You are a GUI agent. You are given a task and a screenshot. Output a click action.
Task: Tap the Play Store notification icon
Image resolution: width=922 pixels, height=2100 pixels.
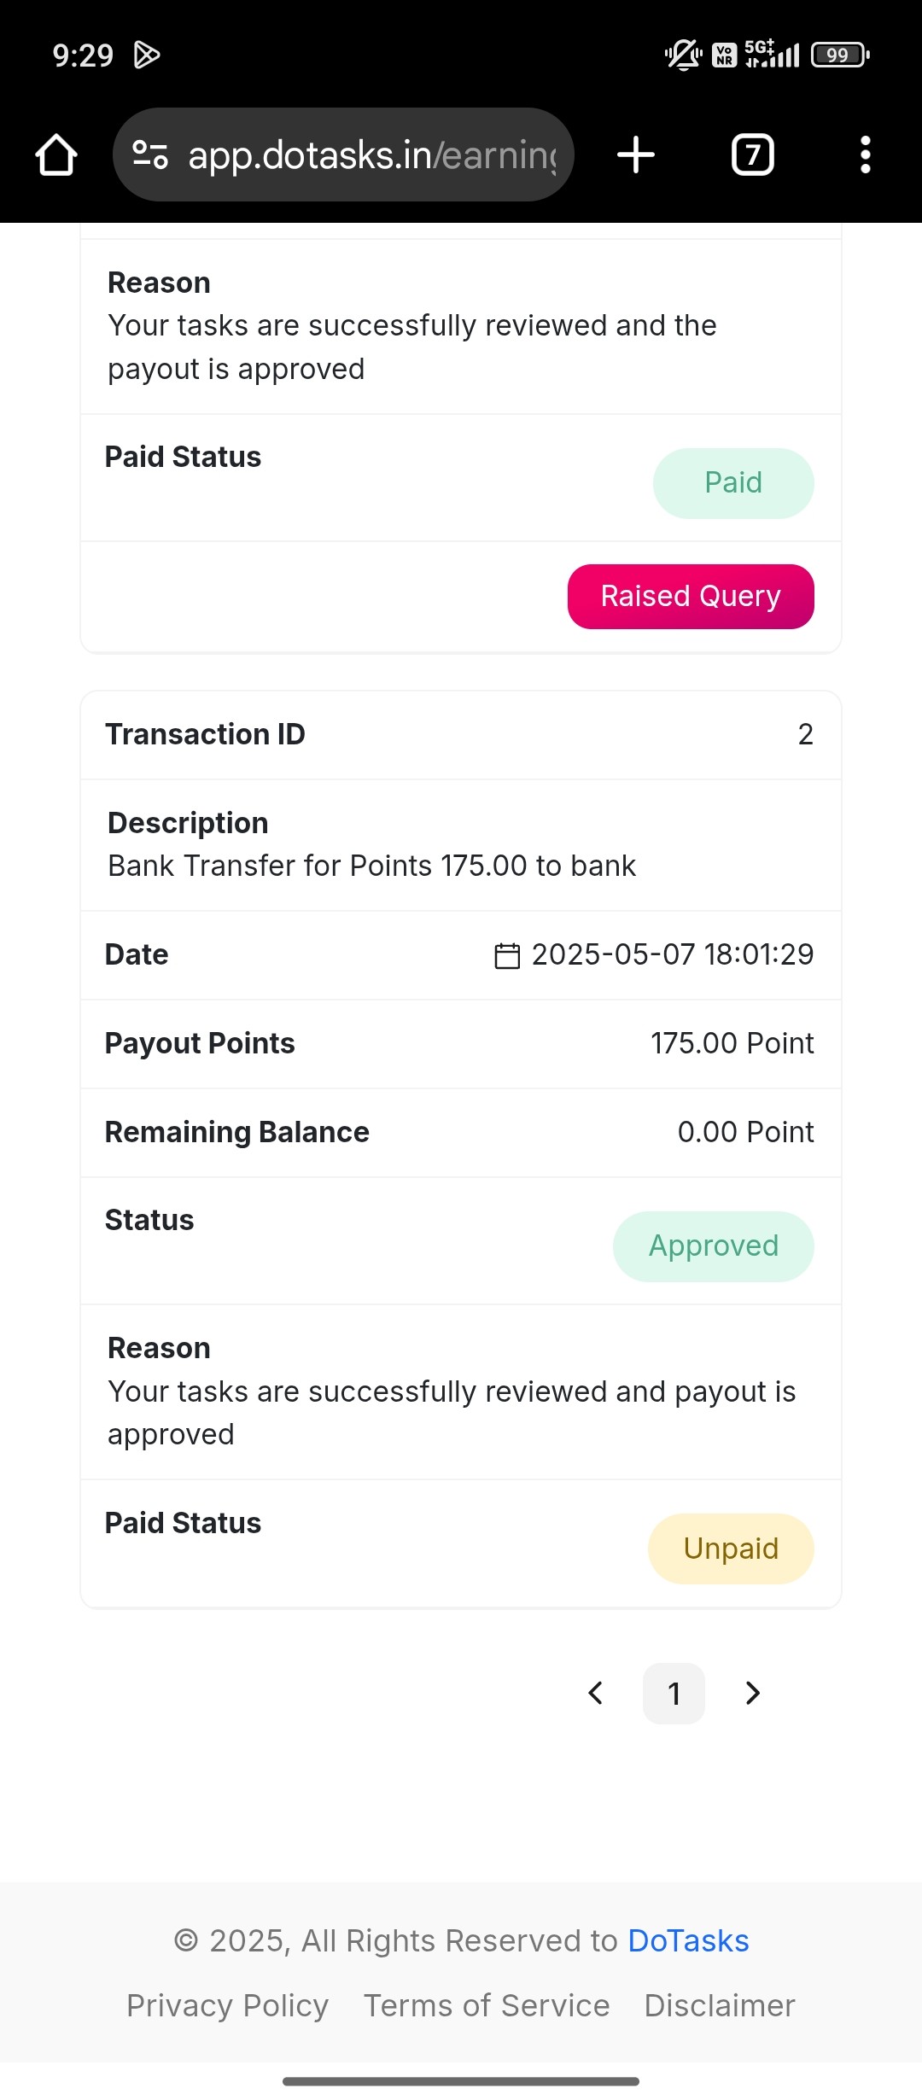pos(147,55)
